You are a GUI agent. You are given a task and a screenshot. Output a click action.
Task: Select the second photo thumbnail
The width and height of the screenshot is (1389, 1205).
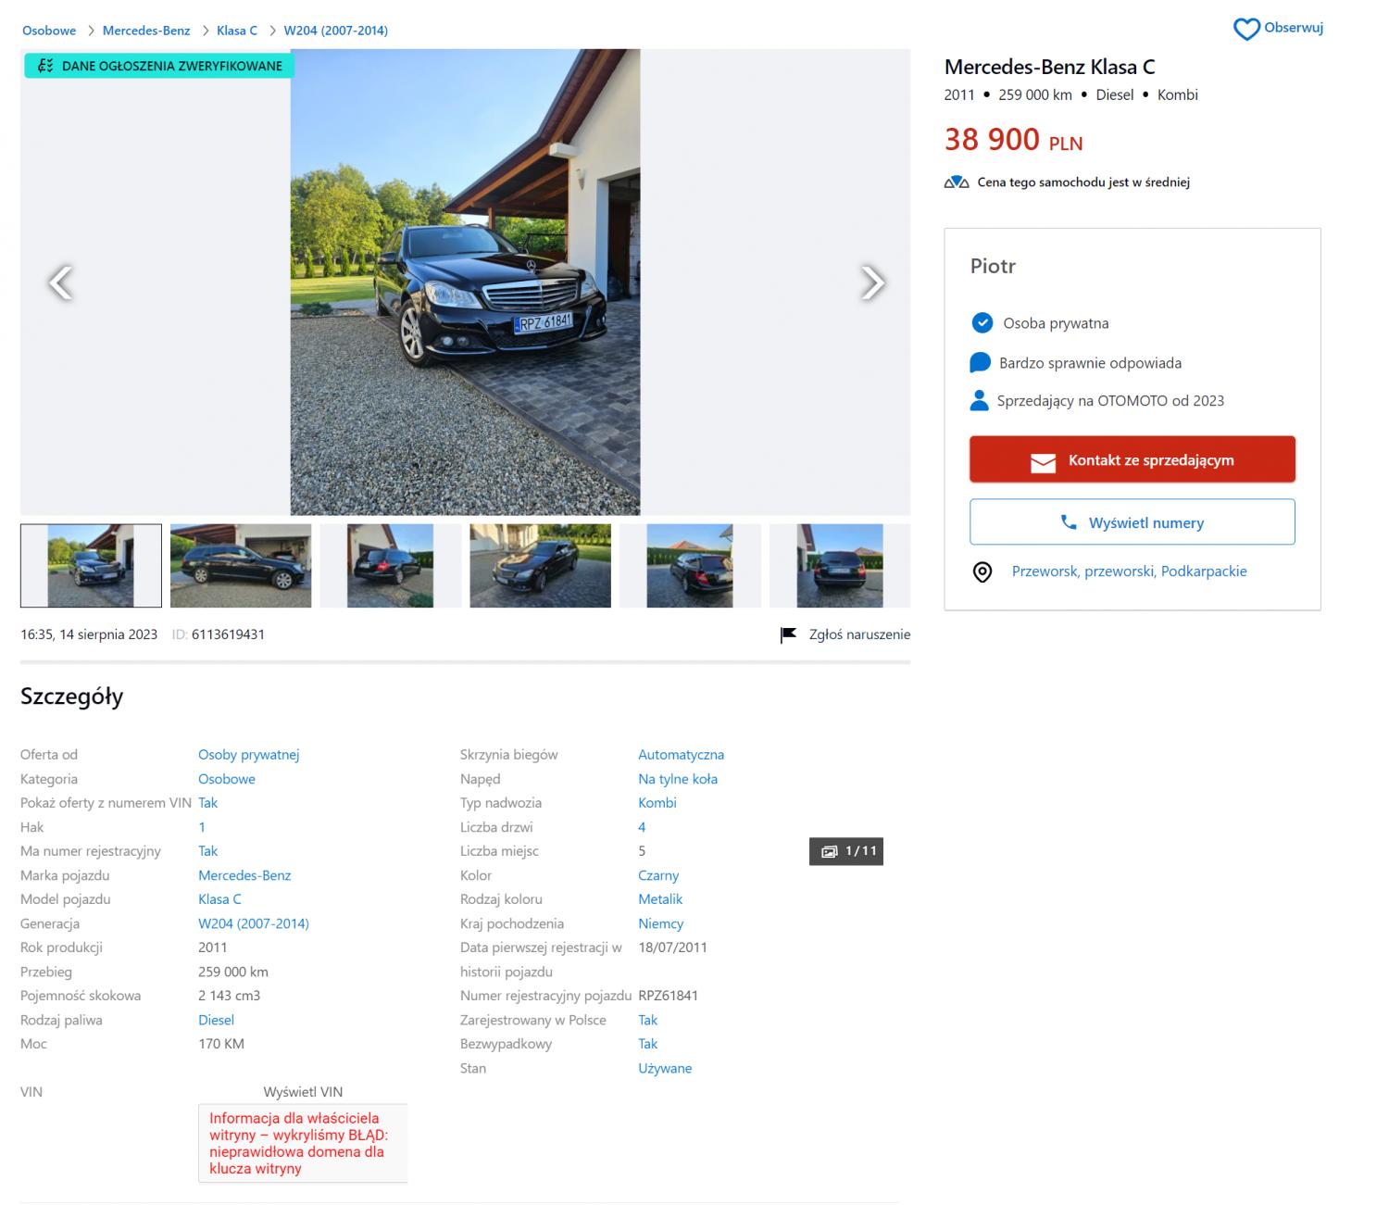241,566
